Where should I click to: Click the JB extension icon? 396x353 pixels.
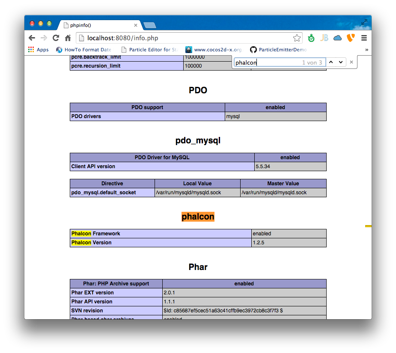tap(324, 38)
